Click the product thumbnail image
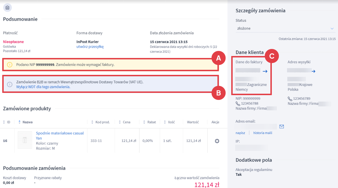 point(25,140)
